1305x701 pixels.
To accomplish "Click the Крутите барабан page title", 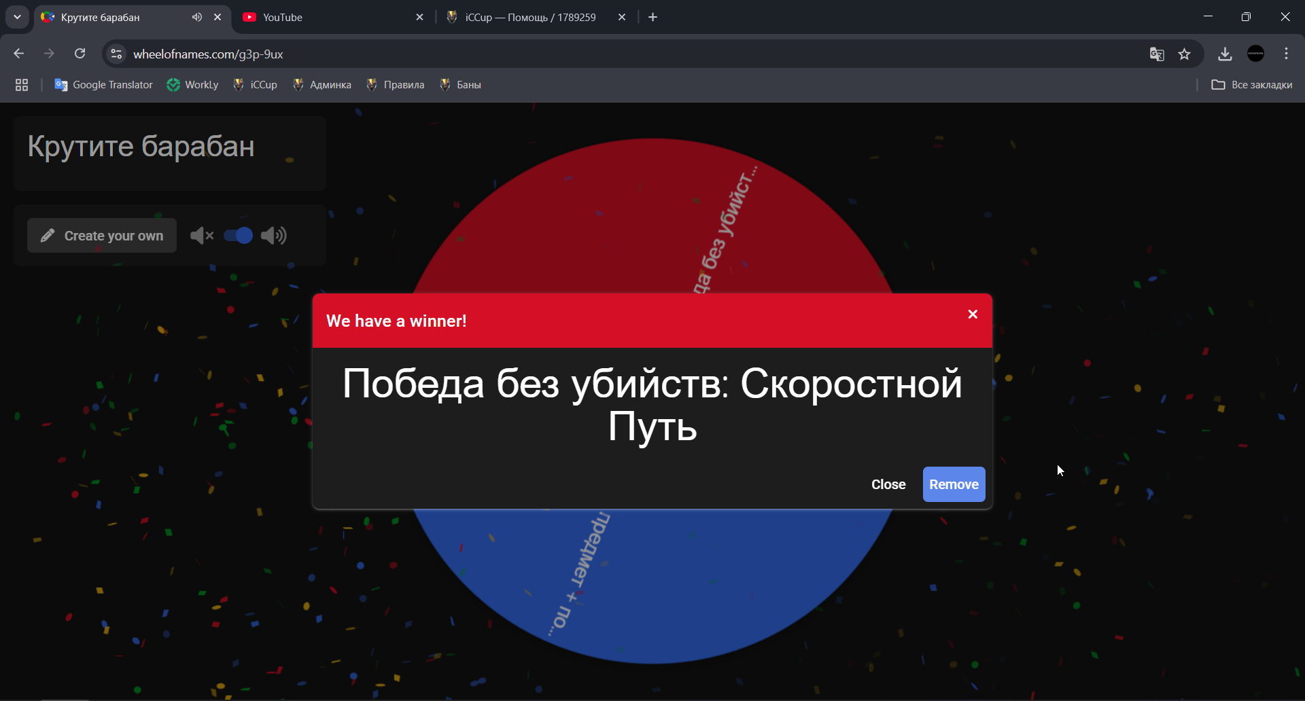I will coord(141,146).
